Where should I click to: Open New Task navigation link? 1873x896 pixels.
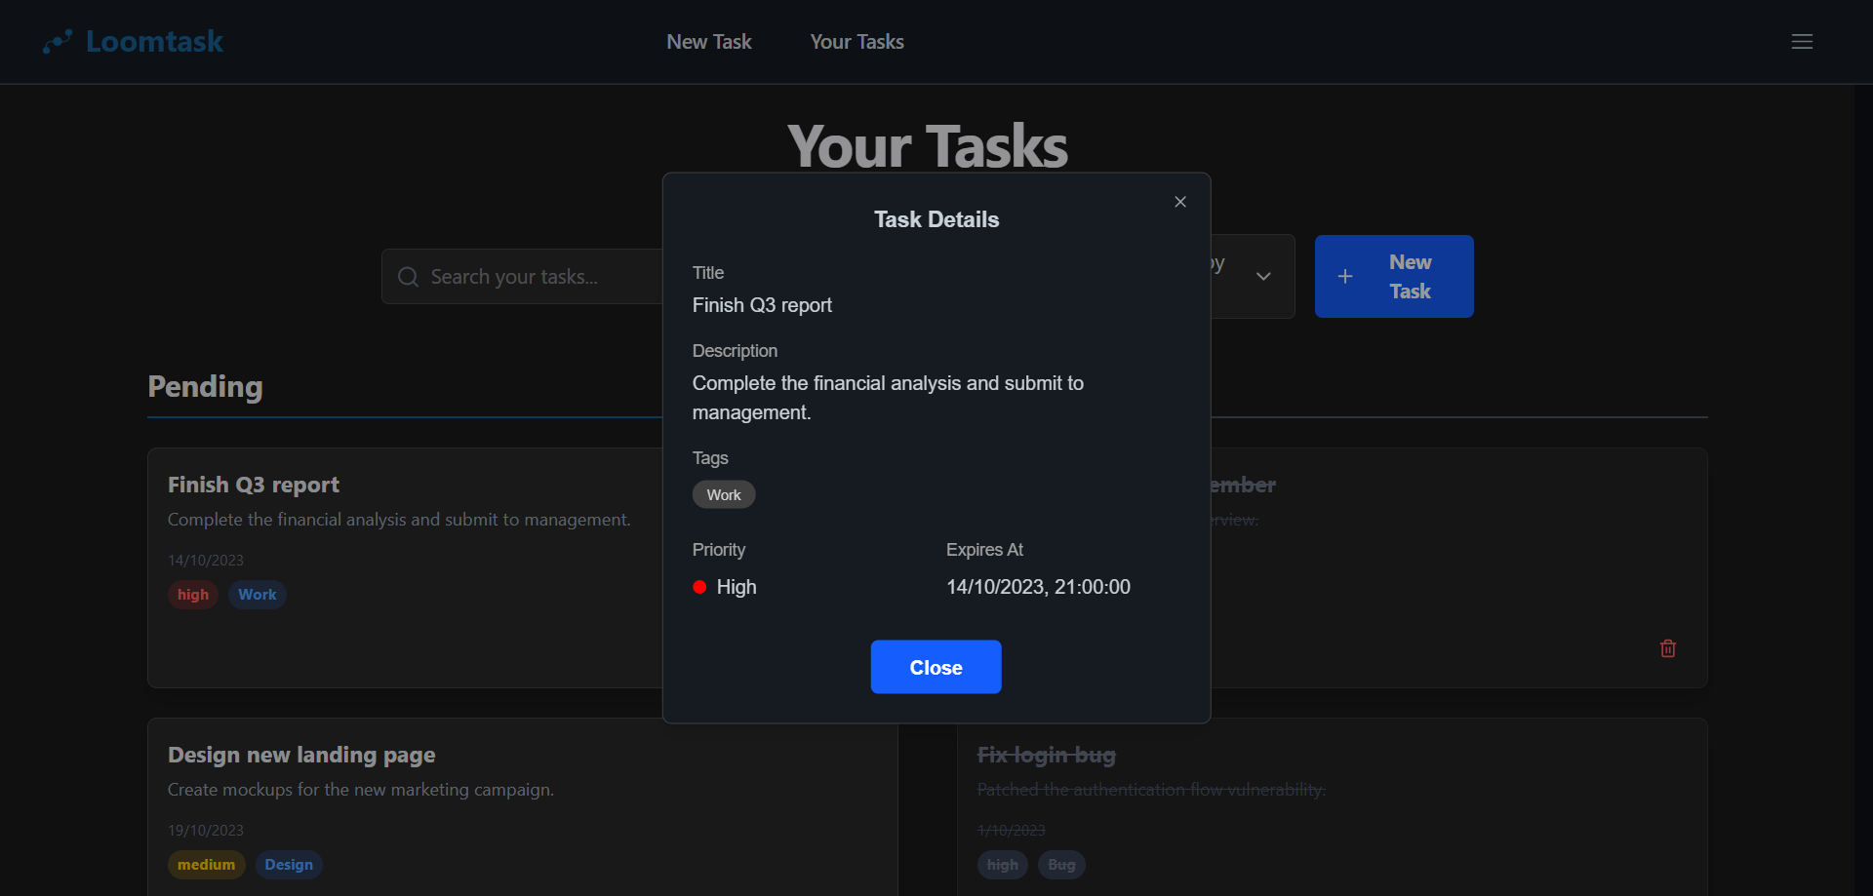[x=708, y=42]
